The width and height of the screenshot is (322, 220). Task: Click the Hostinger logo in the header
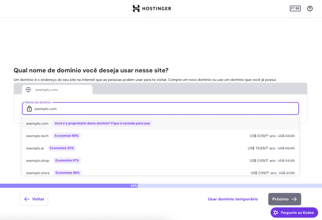tap(152, 9)
